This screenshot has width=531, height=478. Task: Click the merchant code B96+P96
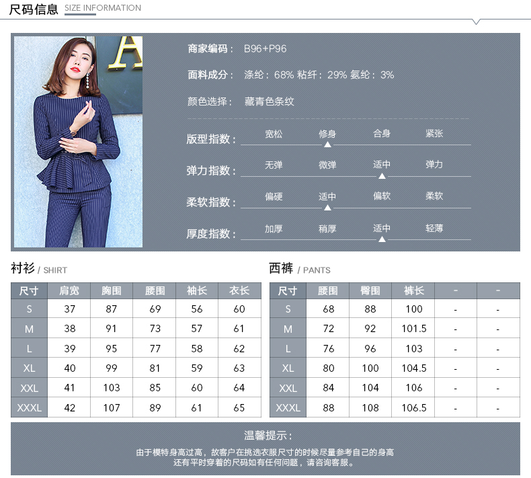tap(265, 49)
